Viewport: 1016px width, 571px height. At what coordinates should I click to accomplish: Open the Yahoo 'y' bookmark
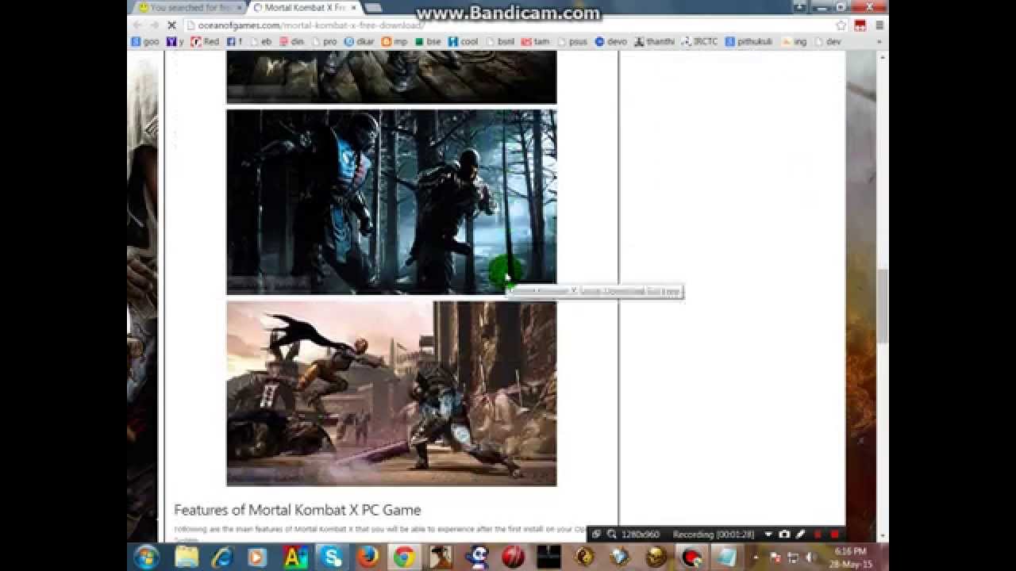175,41
